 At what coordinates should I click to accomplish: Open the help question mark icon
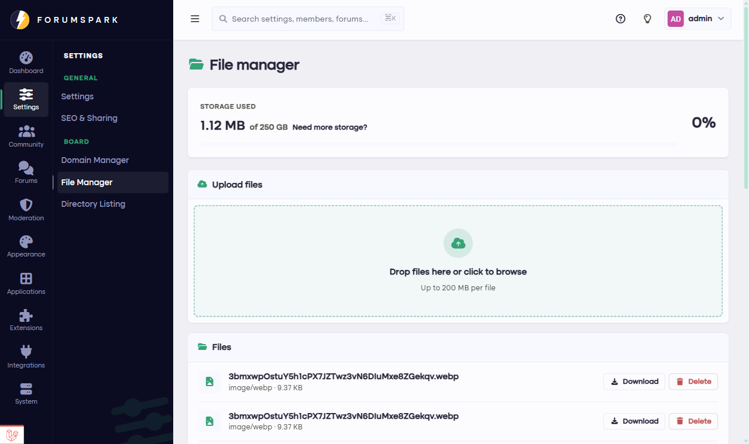[x=620, y=19]
